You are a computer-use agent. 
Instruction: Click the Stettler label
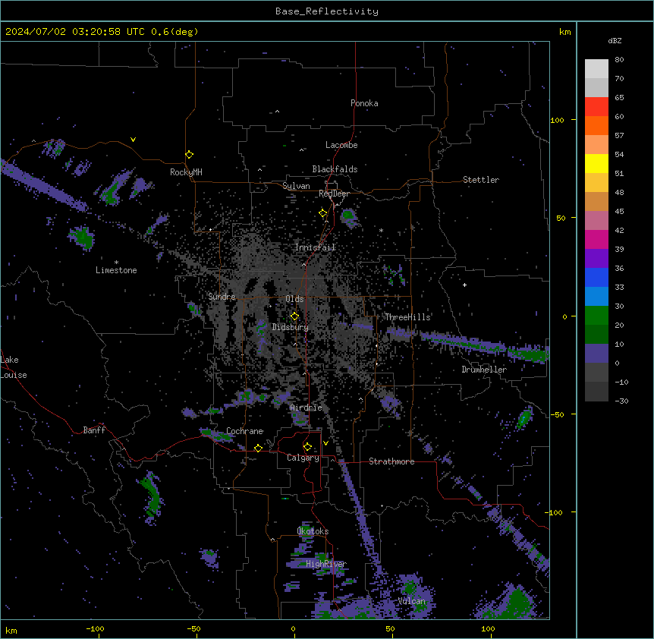(481, 180)
